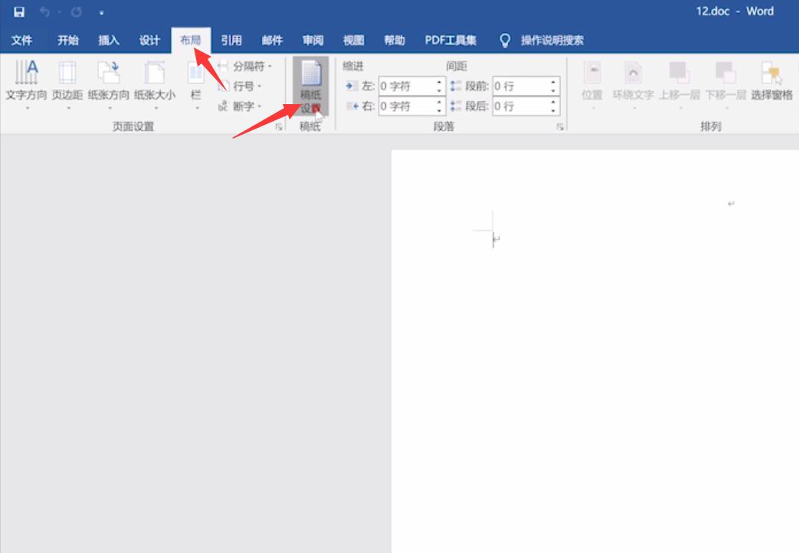Click 下移一层 send backward

pyautogui.click(x=725, y=86)
